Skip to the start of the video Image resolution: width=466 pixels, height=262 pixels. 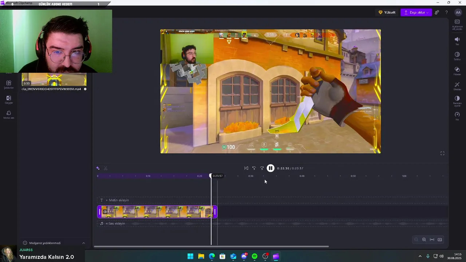[x=246, y=168]
